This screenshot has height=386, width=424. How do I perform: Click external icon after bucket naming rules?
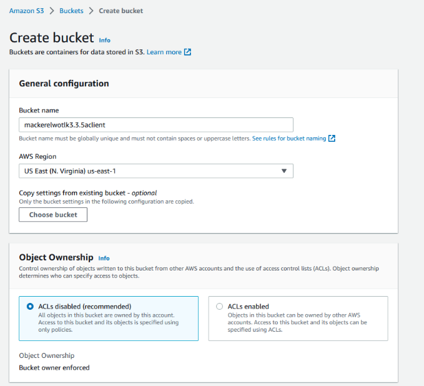click(x=332, y=139)
